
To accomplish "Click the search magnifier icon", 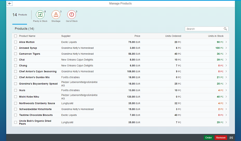I will coord(225,29).
